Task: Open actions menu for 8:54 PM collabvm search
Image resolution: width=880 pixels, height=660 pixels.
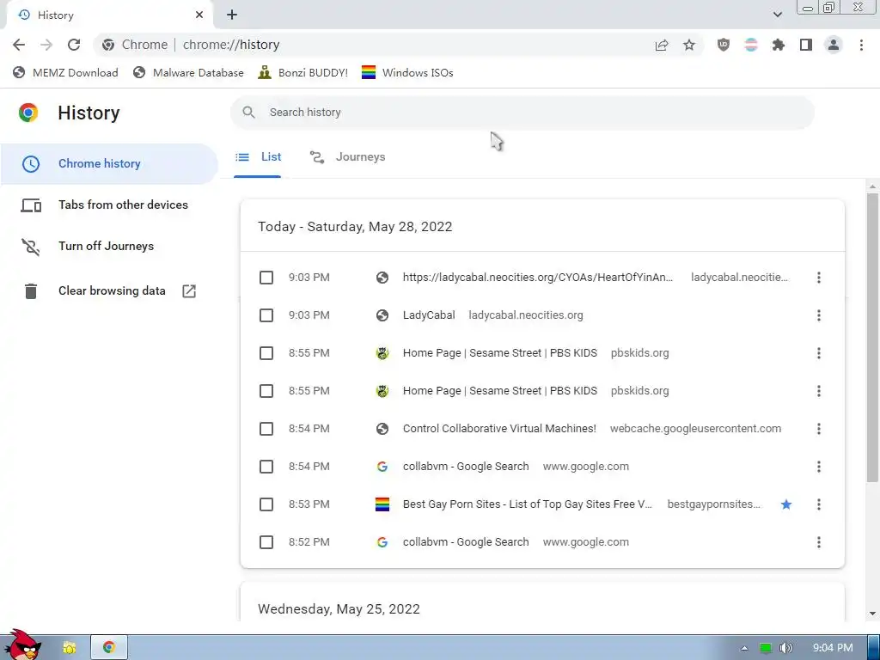Action: pos(819,467)
